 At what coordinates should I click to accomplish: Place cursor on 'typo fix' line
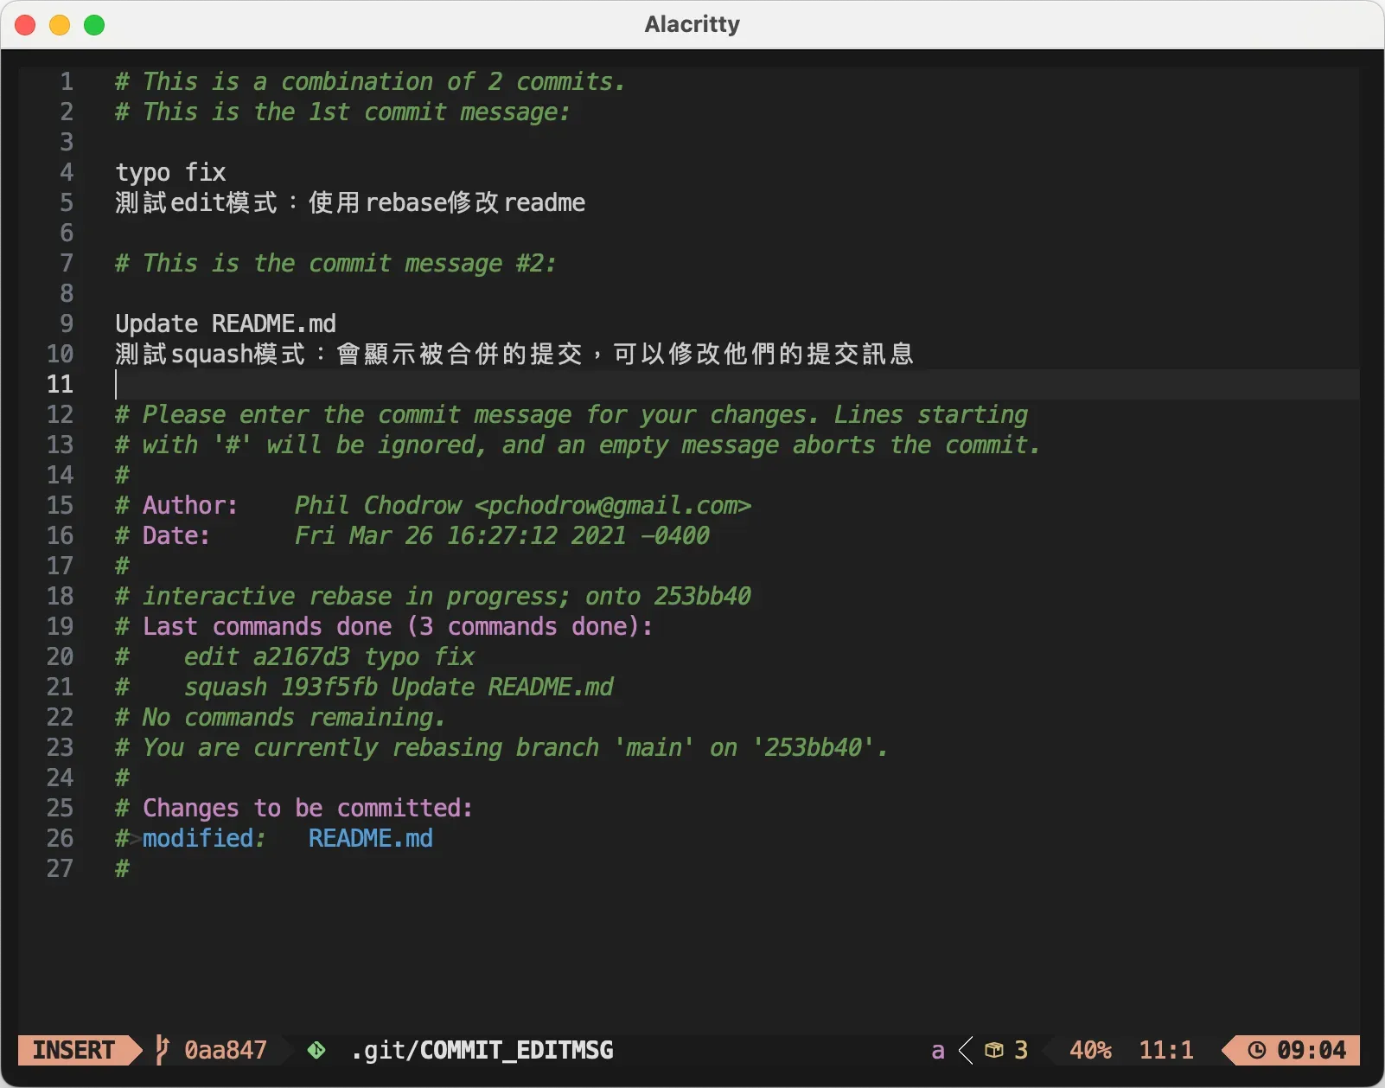(170, 172)
